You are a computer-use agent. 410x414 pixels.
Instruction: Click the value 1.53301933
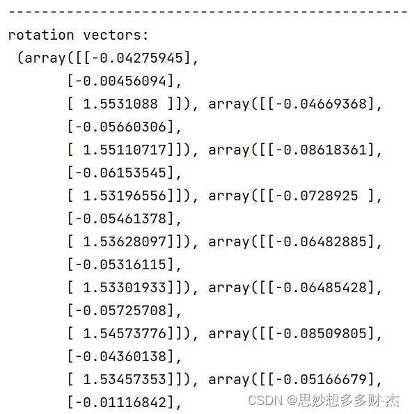[125, 288]
